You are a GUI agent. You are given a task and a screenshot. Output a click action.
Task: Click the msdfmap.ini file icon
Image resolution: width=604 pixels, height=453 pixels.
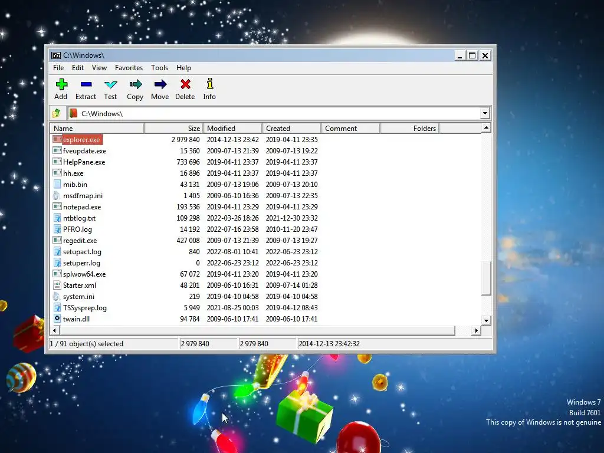tap(57, 195)
